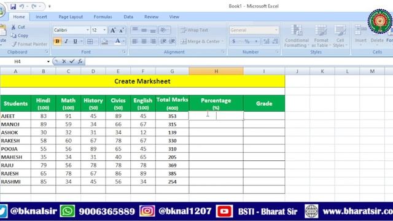Click Conditional Formatting button
The height and width of the screenshot is (221, 393).
297,36
